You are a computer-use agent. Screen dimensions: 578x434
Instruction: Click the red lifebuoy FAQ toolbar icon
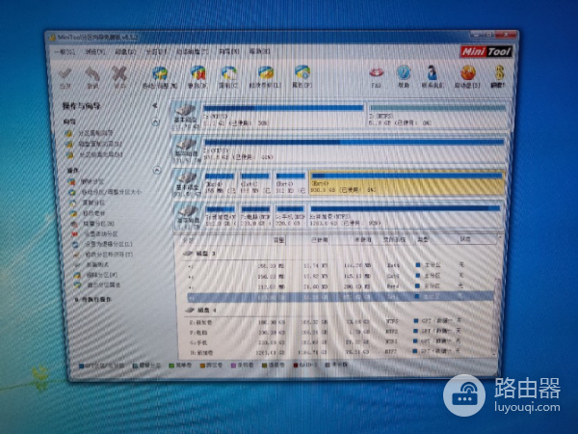[378, 74]
